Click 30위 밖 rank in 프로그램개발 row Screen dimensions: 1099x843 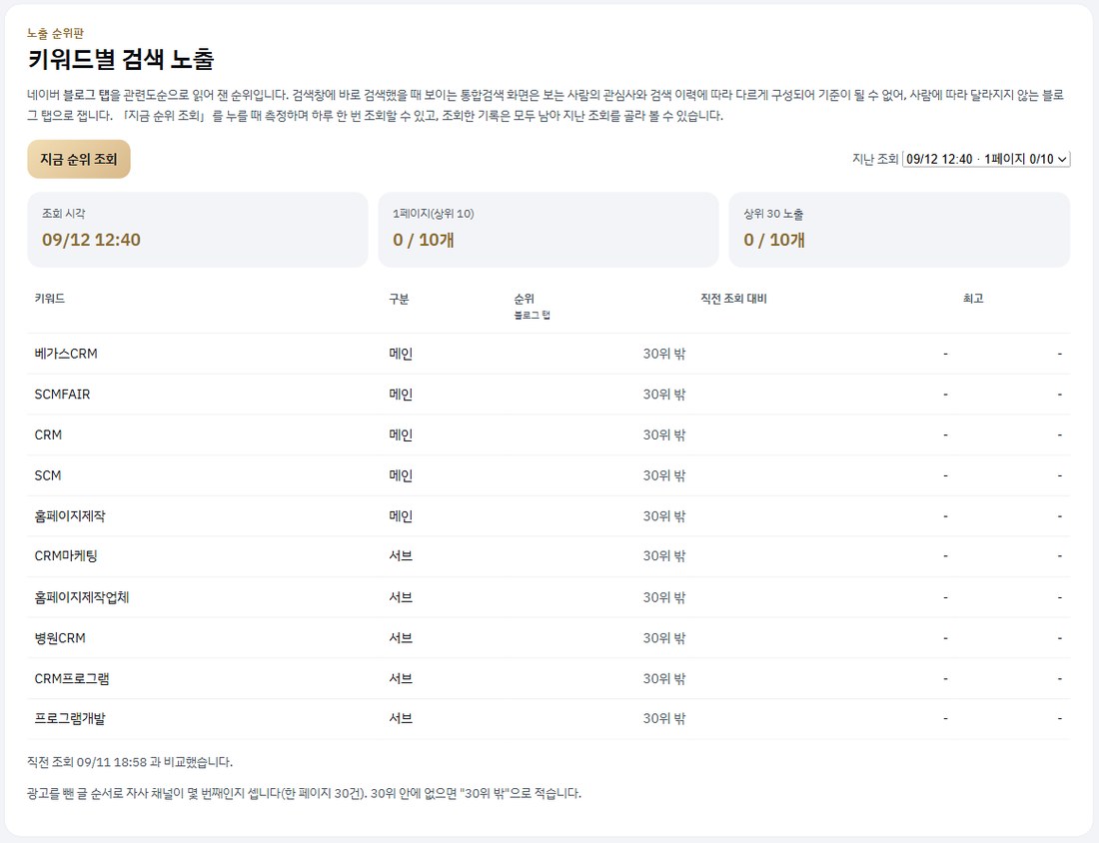click(x=664, y=719)
